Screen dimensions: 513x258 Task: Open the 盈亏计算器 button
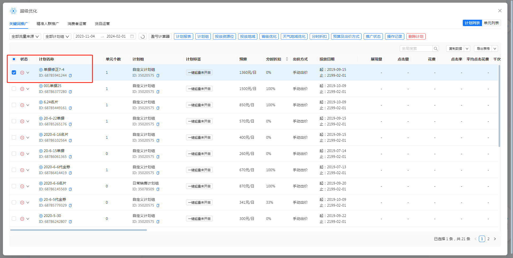160,36
